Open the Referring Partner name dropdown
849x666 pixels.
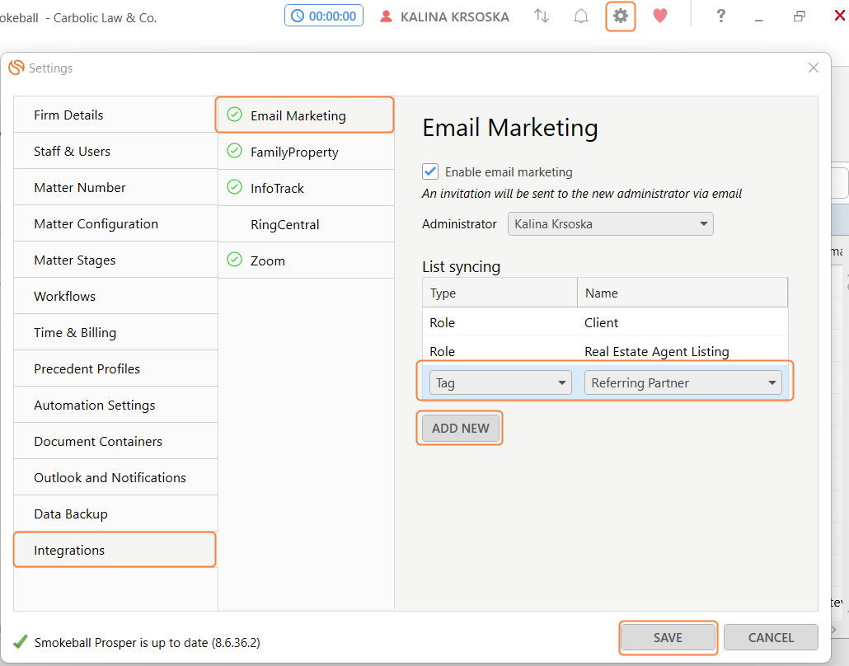click(x=682, y=382)
